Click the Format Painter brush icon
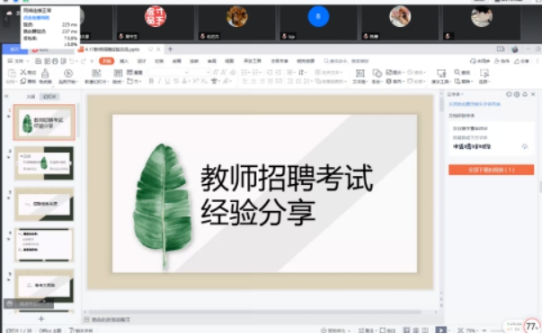This screenshot has height=334, width=542. point(45,74)
